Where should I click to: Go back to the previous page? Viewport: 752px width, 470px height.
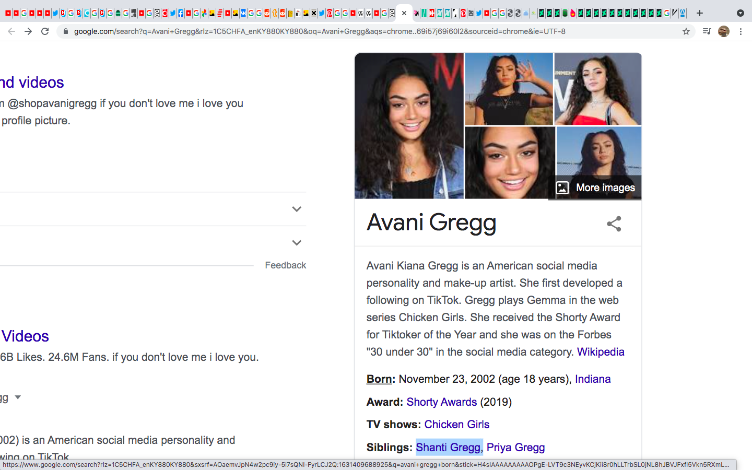coord(11,31)
